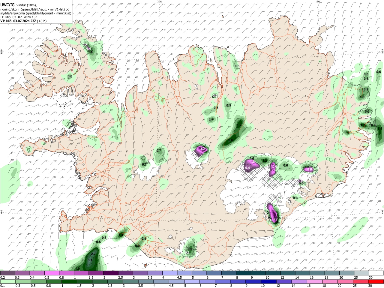Pick the medium green 0.5 swatch in lower legend row
The width and height of the screenshot is (384, 288).
38,281
